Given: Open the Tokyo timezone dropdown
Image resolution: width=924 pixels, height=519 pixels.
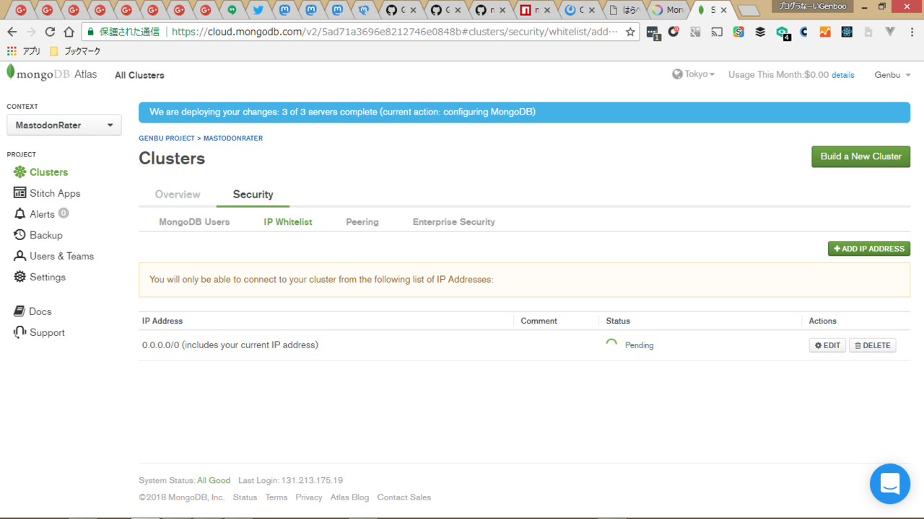Looking at the screenshot, I should pyautogui.click(x=694, y=74).
